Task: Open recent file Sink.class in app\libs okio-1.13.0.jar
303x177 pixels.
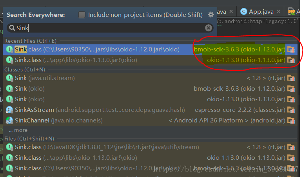Action: click(150, 60)
